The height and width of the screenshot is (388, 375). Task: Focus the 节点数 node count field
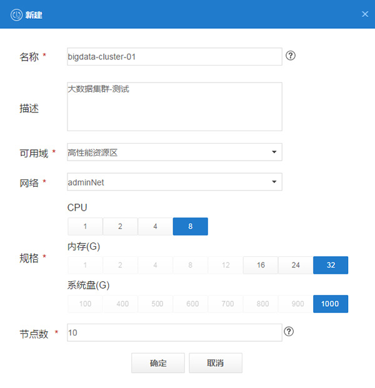[x=174, y=332]
